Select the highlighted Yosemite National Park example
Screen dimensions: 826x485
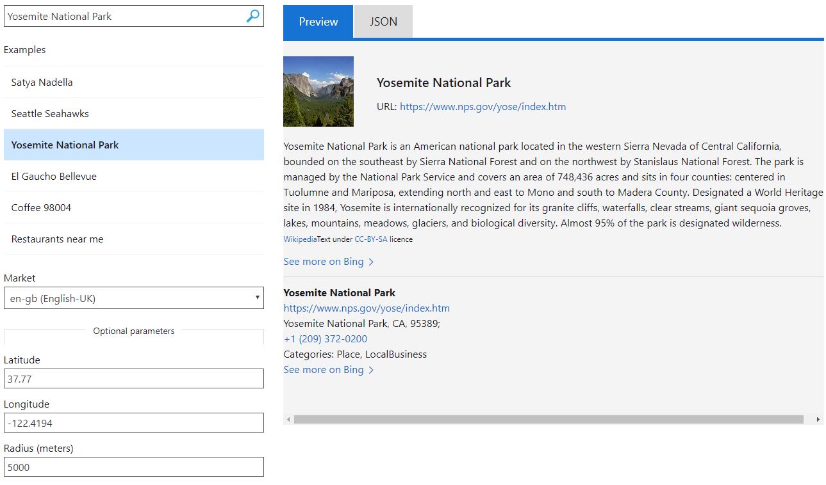point(134,145)
